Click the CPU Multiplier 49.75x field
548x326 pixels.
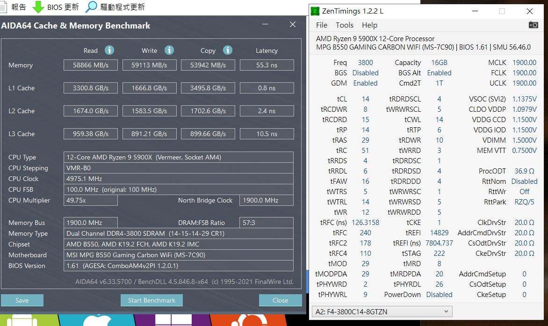[x=91, y=200]
